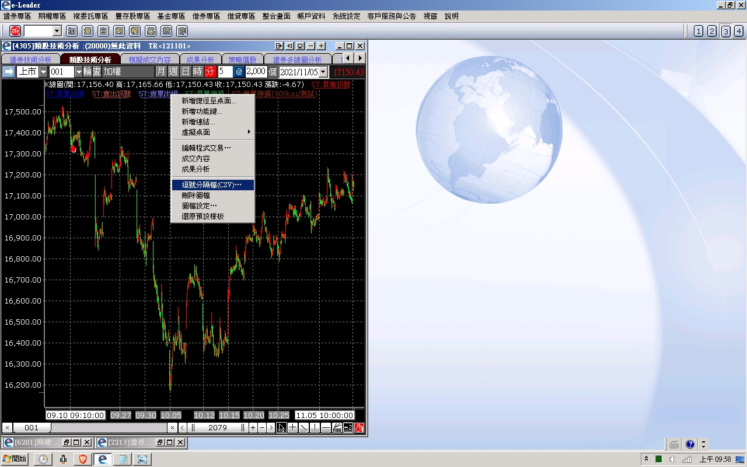
Task: Click the 5 minute interval input field
Action: coord(225,72)
